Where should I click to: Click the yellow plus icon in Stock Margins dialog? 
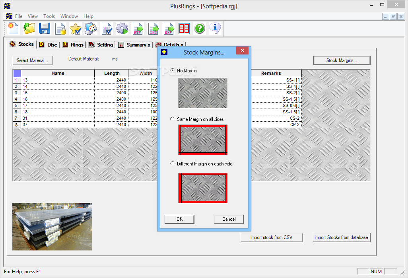click(x=164, y=52)
